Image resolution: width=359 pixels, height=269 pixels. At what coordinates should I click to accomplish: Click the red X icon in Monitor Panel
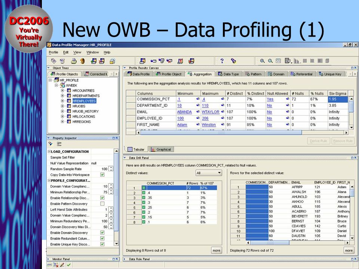(x=56, y=265)
